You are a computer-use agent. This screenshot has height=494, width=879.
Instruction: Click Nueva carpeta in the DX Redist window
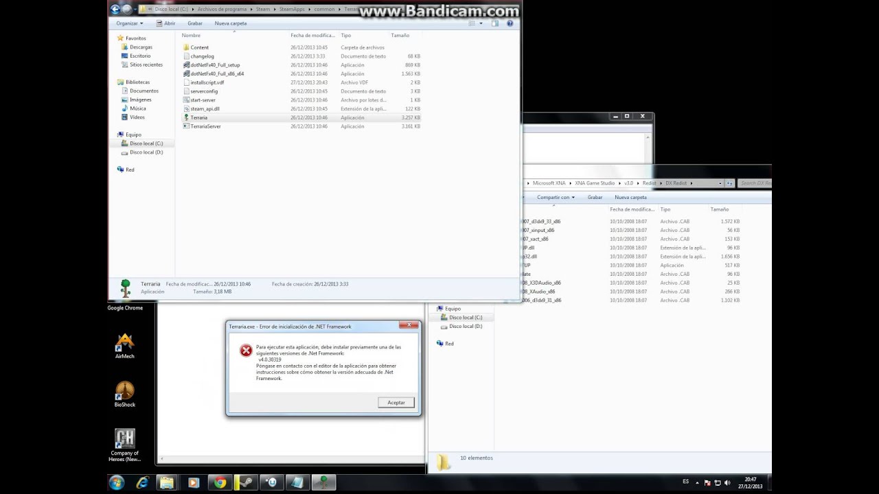(x=630, y=198)
